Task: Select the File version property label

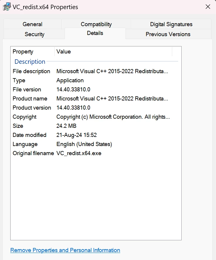Action: click(x=27, y=90)
